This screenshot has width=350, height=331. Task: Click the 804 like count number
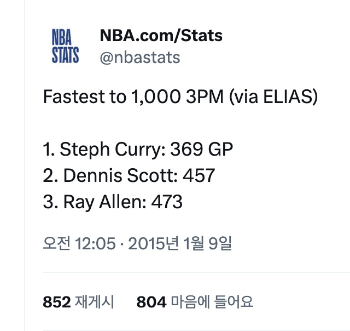[x=151, y=301]
